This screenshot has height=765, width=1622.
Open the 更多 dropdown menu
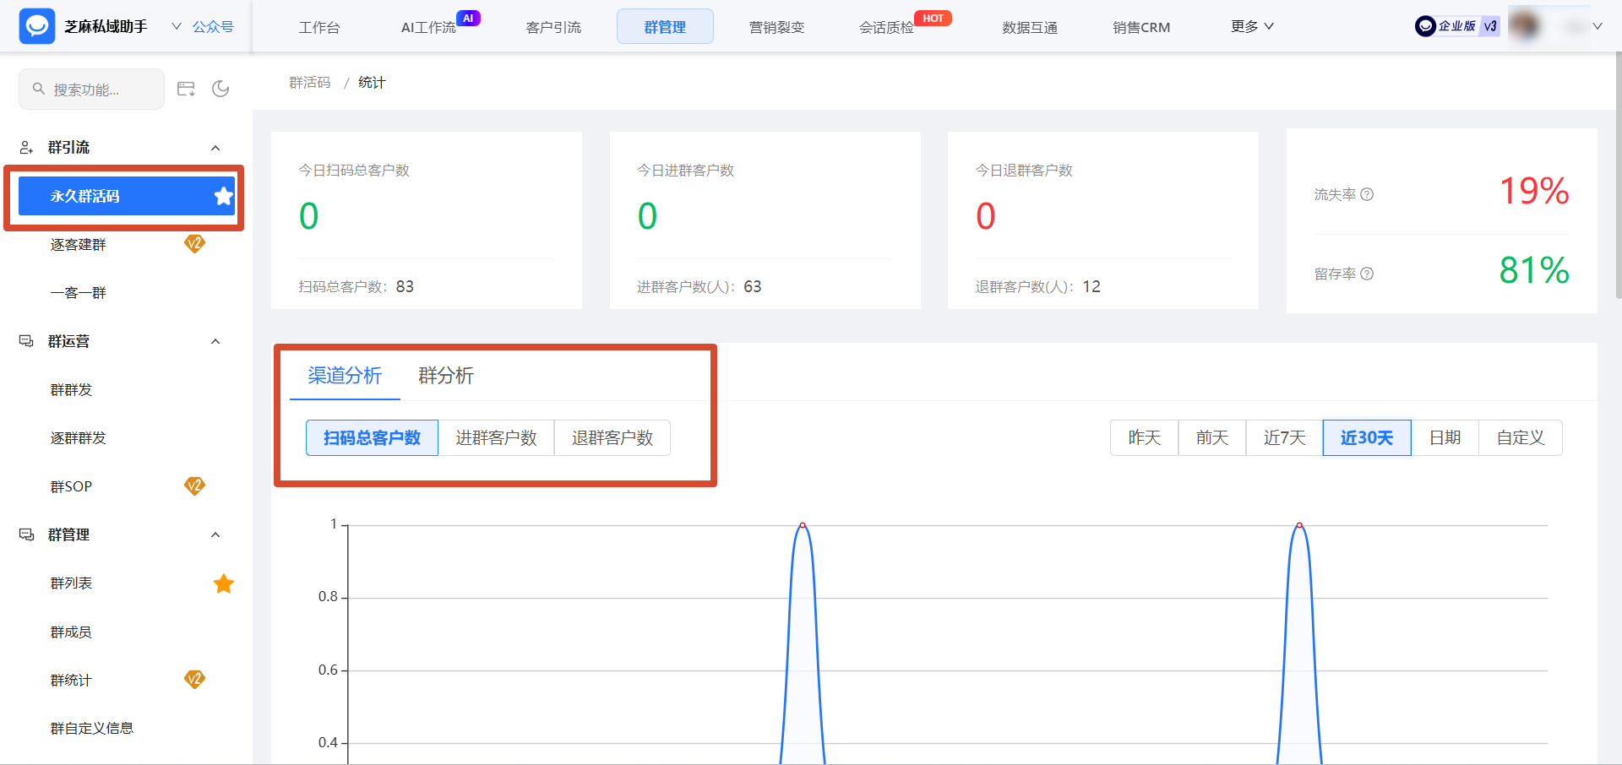1252,26
